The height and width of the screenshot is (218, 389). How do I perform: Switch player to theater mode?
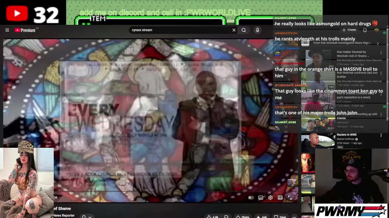[x=280, y=198]
